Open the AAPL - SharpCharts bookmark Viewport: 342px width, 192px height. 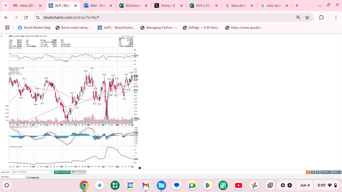point(116,28)
